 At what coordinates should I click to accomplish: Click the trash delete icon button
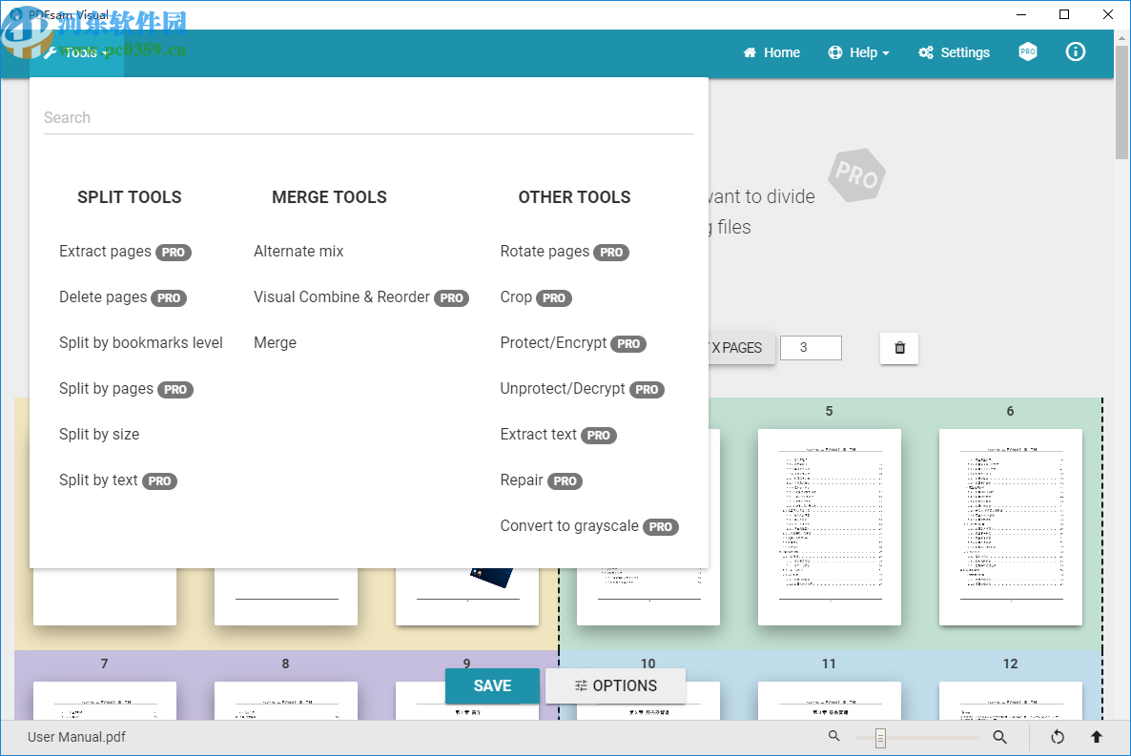pos(899,348)
